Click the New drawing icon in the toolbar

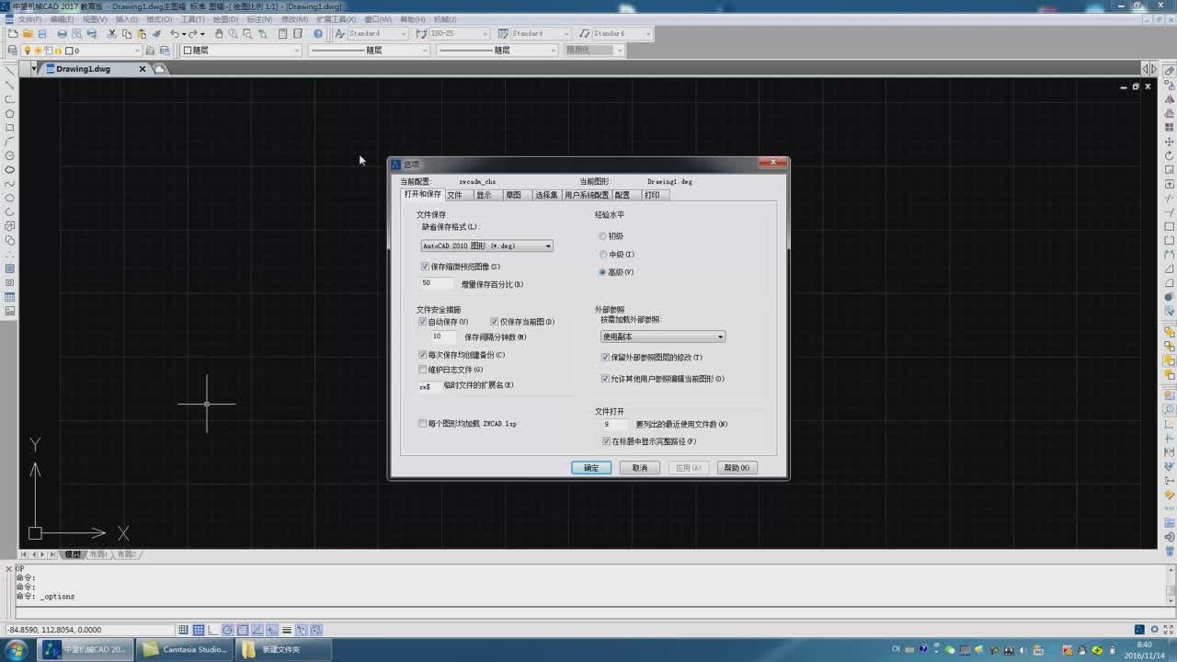pyautogui.click(x=13, y=34)
